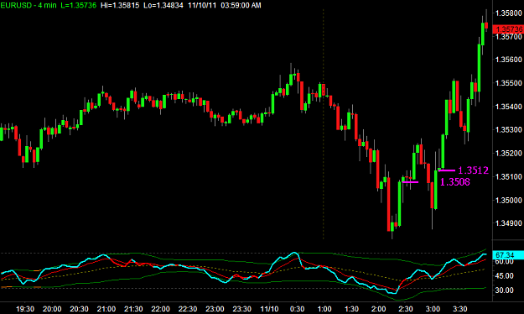
Task: Click the Lo=1.34834 header value
Action: point(163,5)
